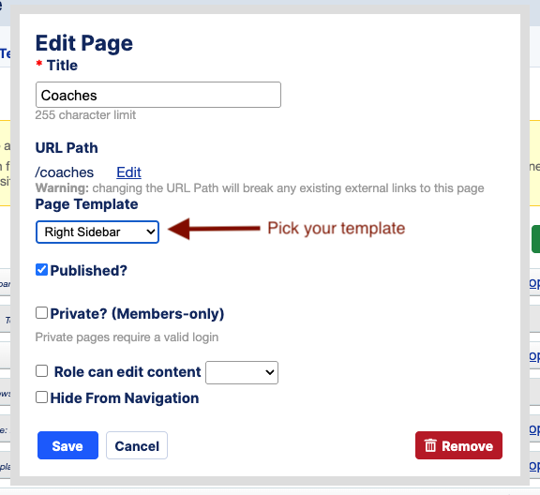Check the Hide From Navigation box

[x=41, y=397]
